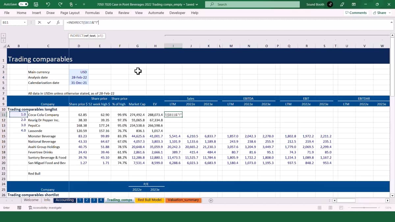Open the File menu

pos(7,13)
